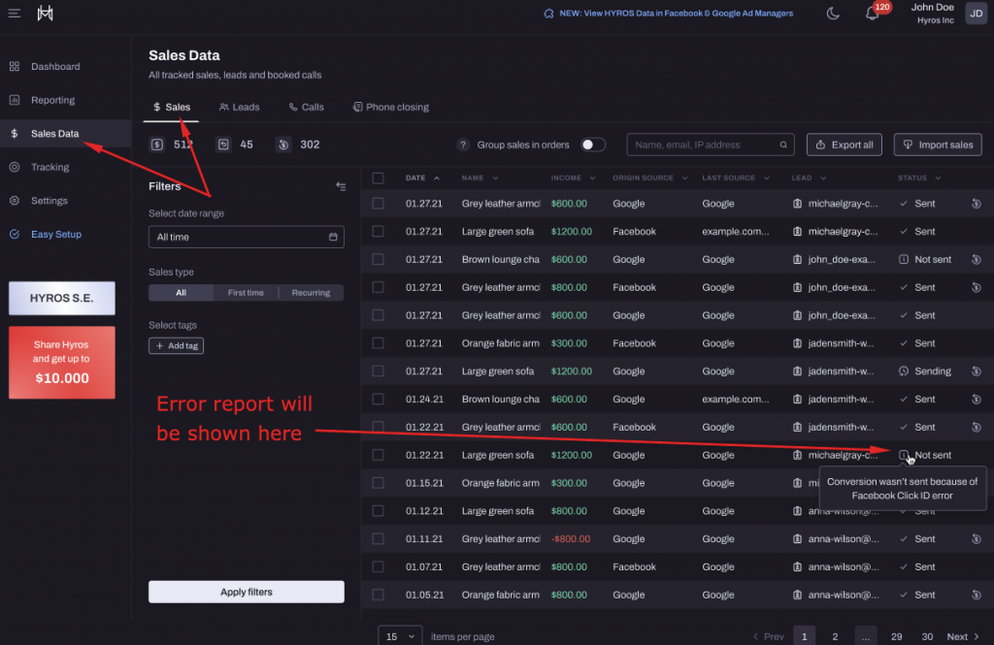Check the 01.27.21 Brown lounge chair row
994x645 pixels.
378,259
